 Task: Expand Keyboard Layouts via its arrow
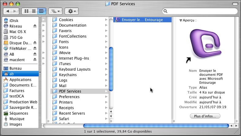(106, 69)
